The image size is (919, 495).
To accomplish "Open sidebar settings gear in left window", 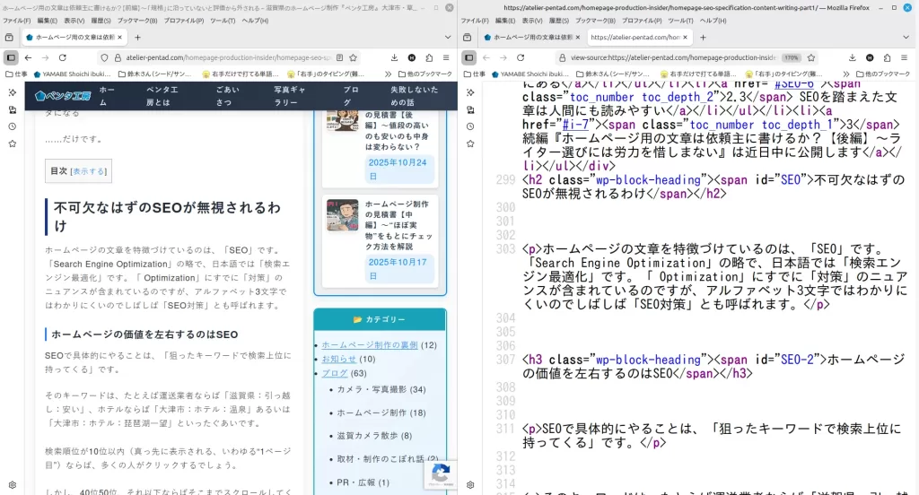I will click(x=13, y=484).
